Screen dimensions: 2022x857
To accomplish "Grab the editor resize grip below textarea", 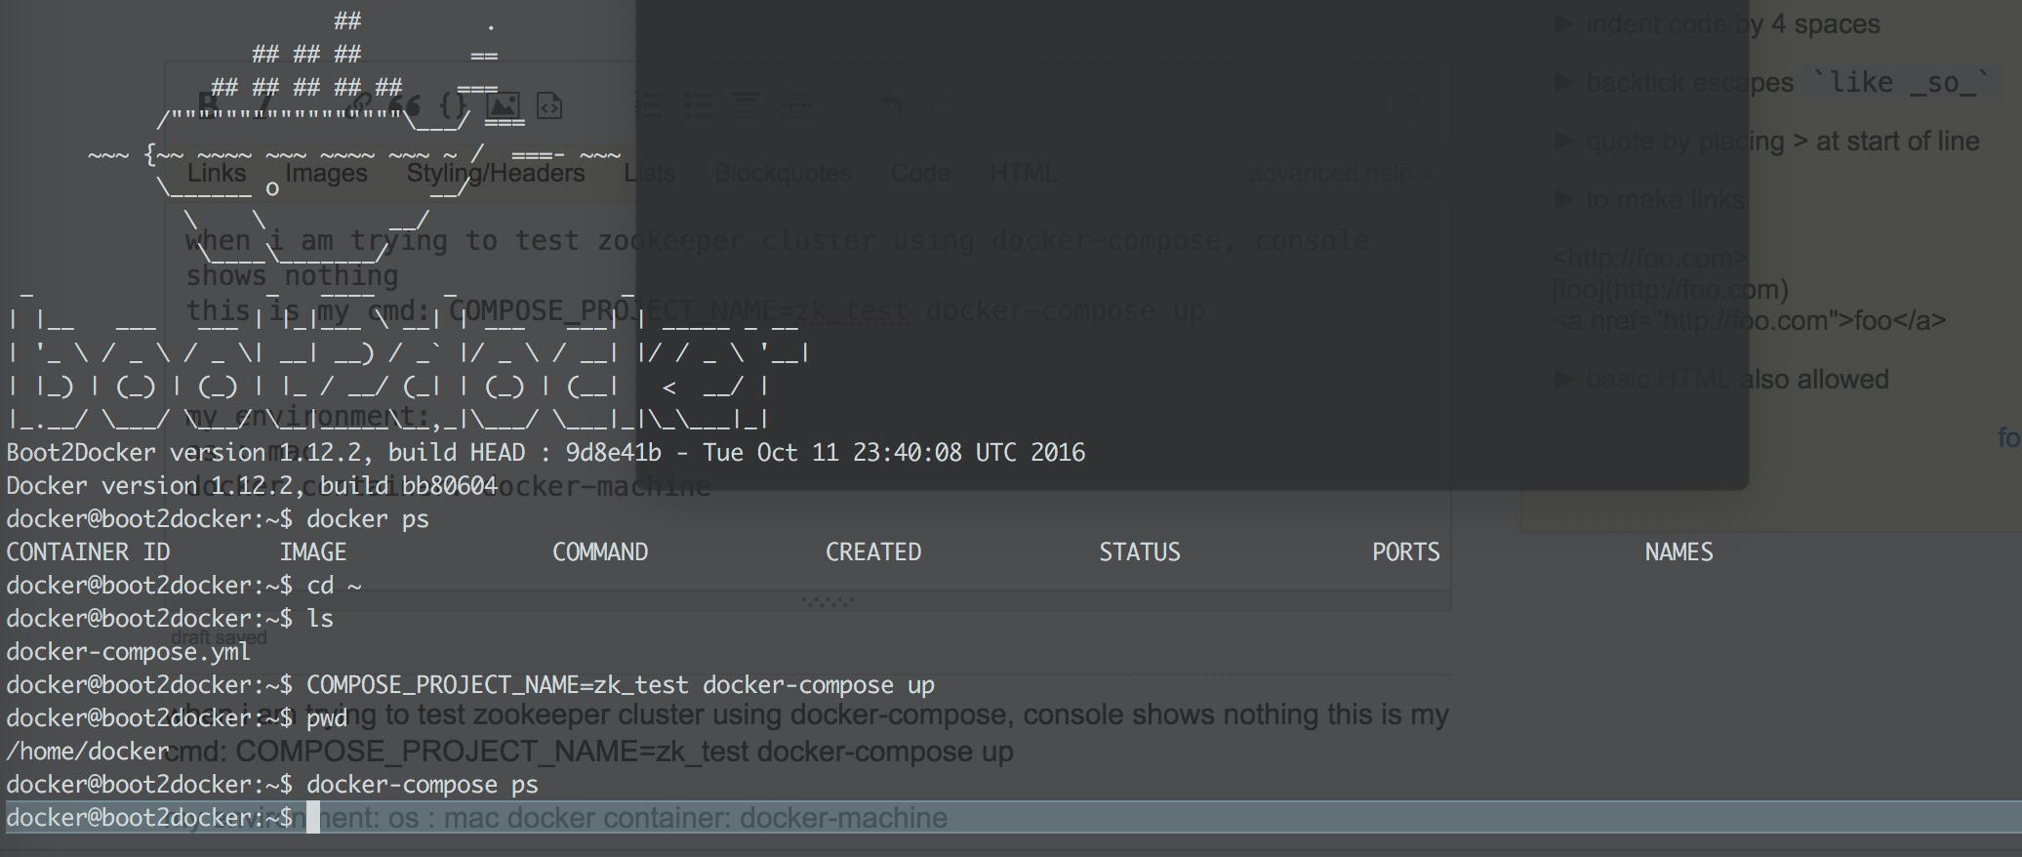I will (x=828, y=601).
